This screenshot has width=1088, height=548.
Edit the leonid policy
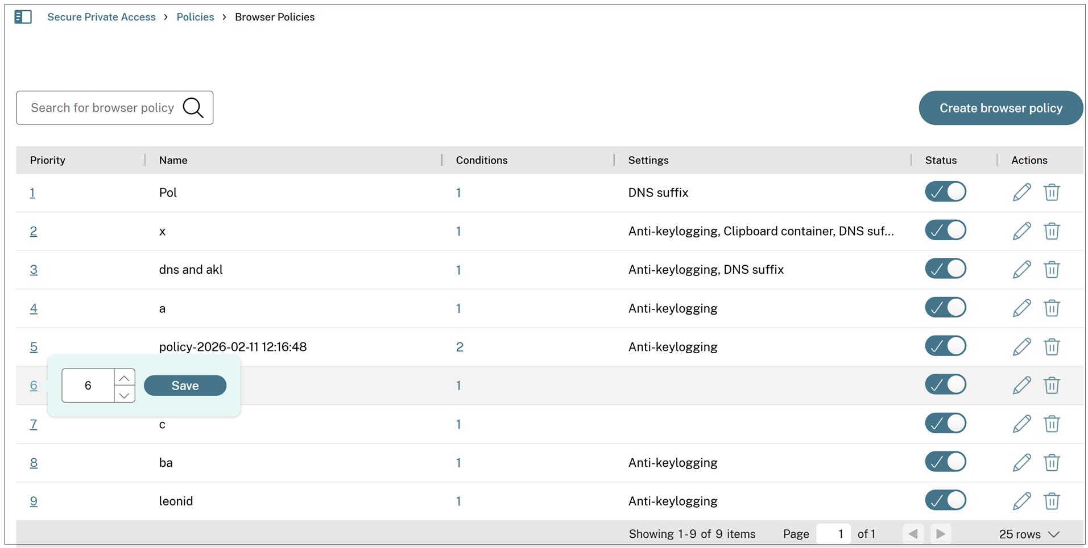1021,501
